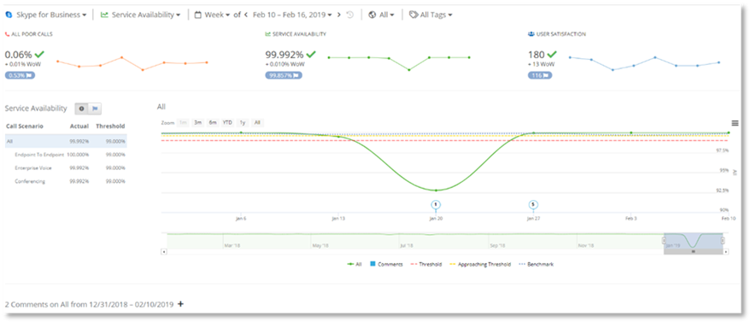The width and height of the screenshot is (751, 323).
Task: Click the 99.857% availability benchmark badge
Action: 284,75
